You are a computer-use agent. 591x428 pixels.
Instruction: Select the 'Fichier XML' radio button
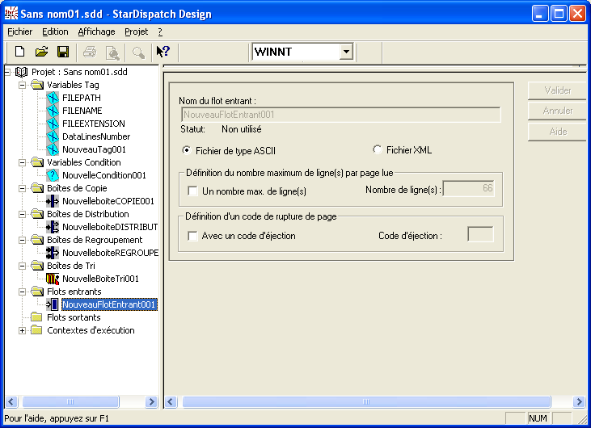377,149
